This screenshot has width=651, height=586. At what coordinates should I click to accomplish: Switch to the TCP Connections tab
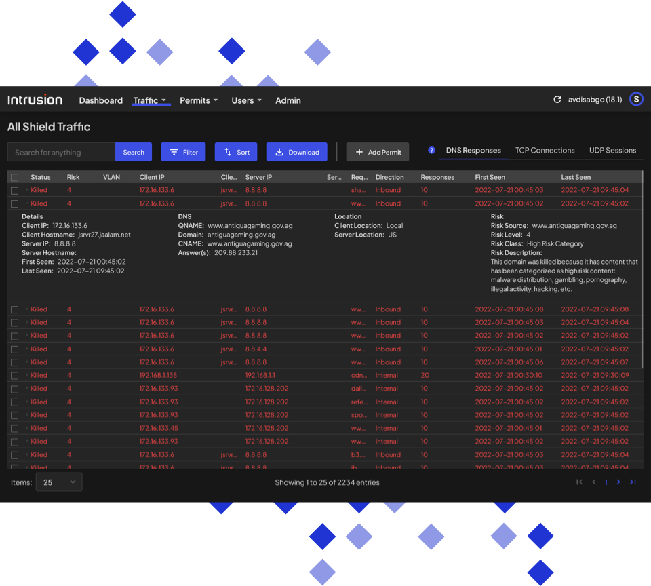[x=545, y=151]
